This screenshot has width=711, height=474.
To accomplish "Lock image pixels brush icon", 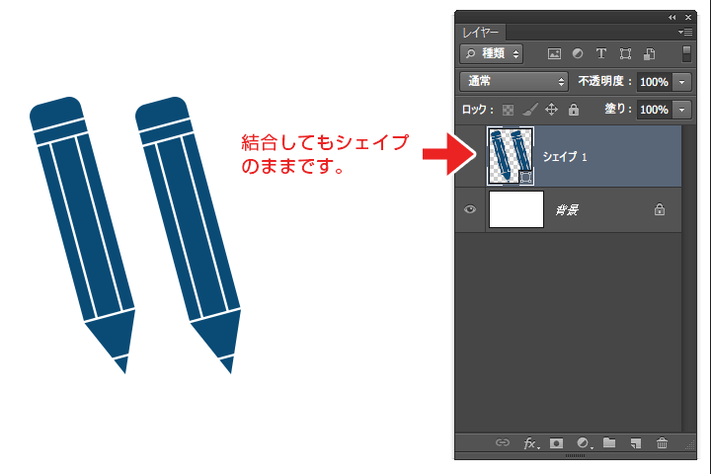I will (529, 110).
